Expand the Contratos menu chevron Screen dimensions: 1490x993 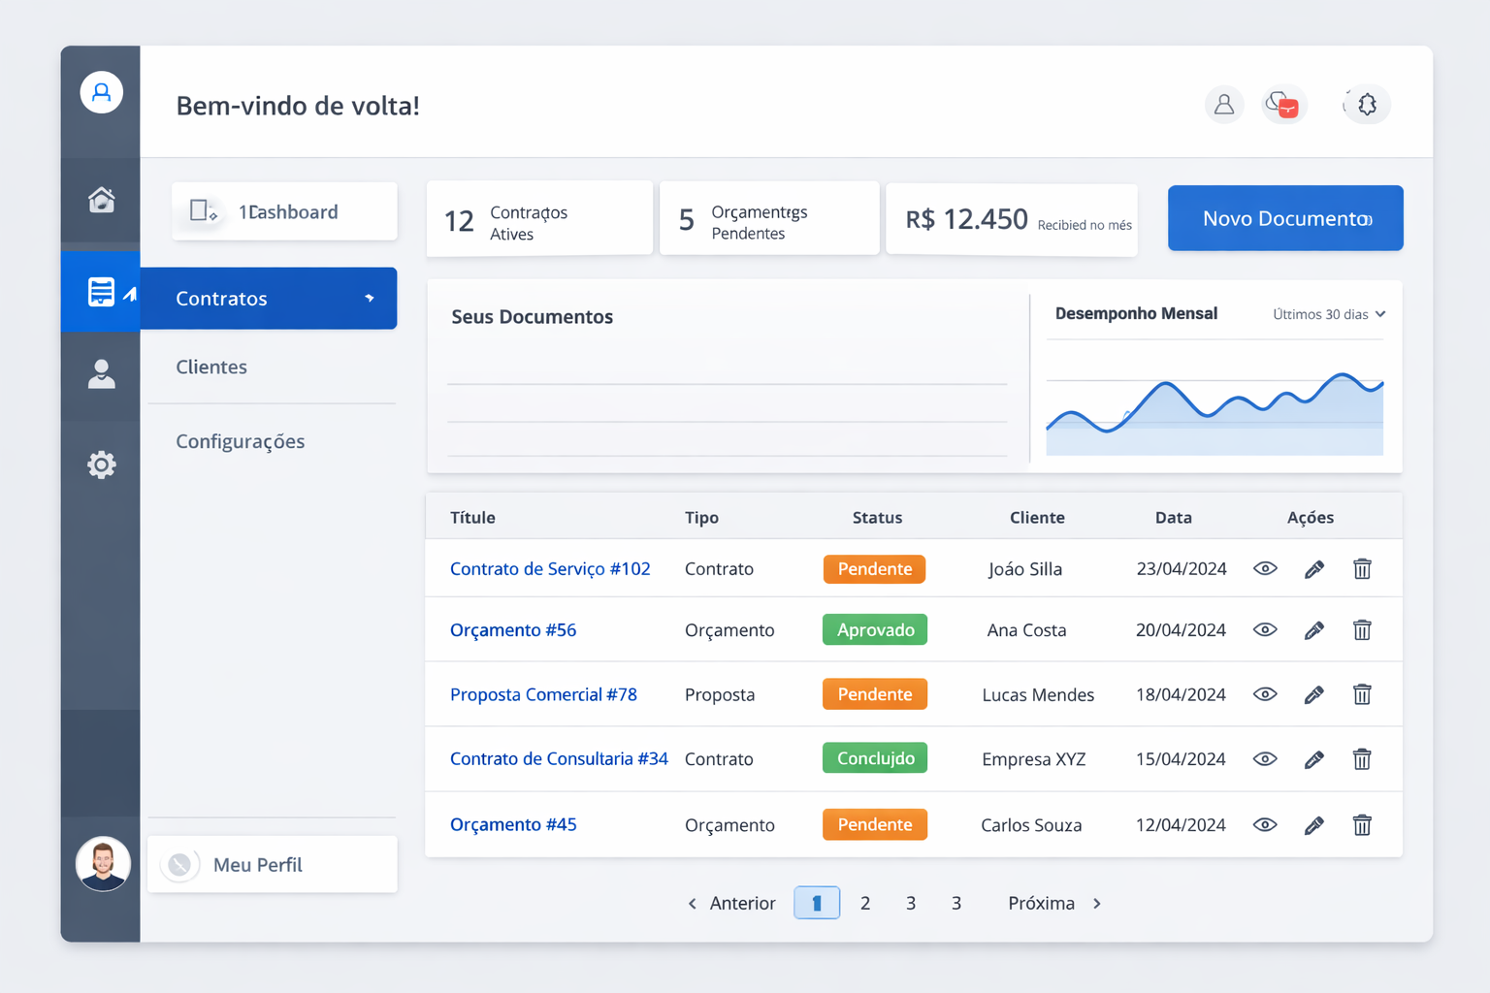point(372,299)
